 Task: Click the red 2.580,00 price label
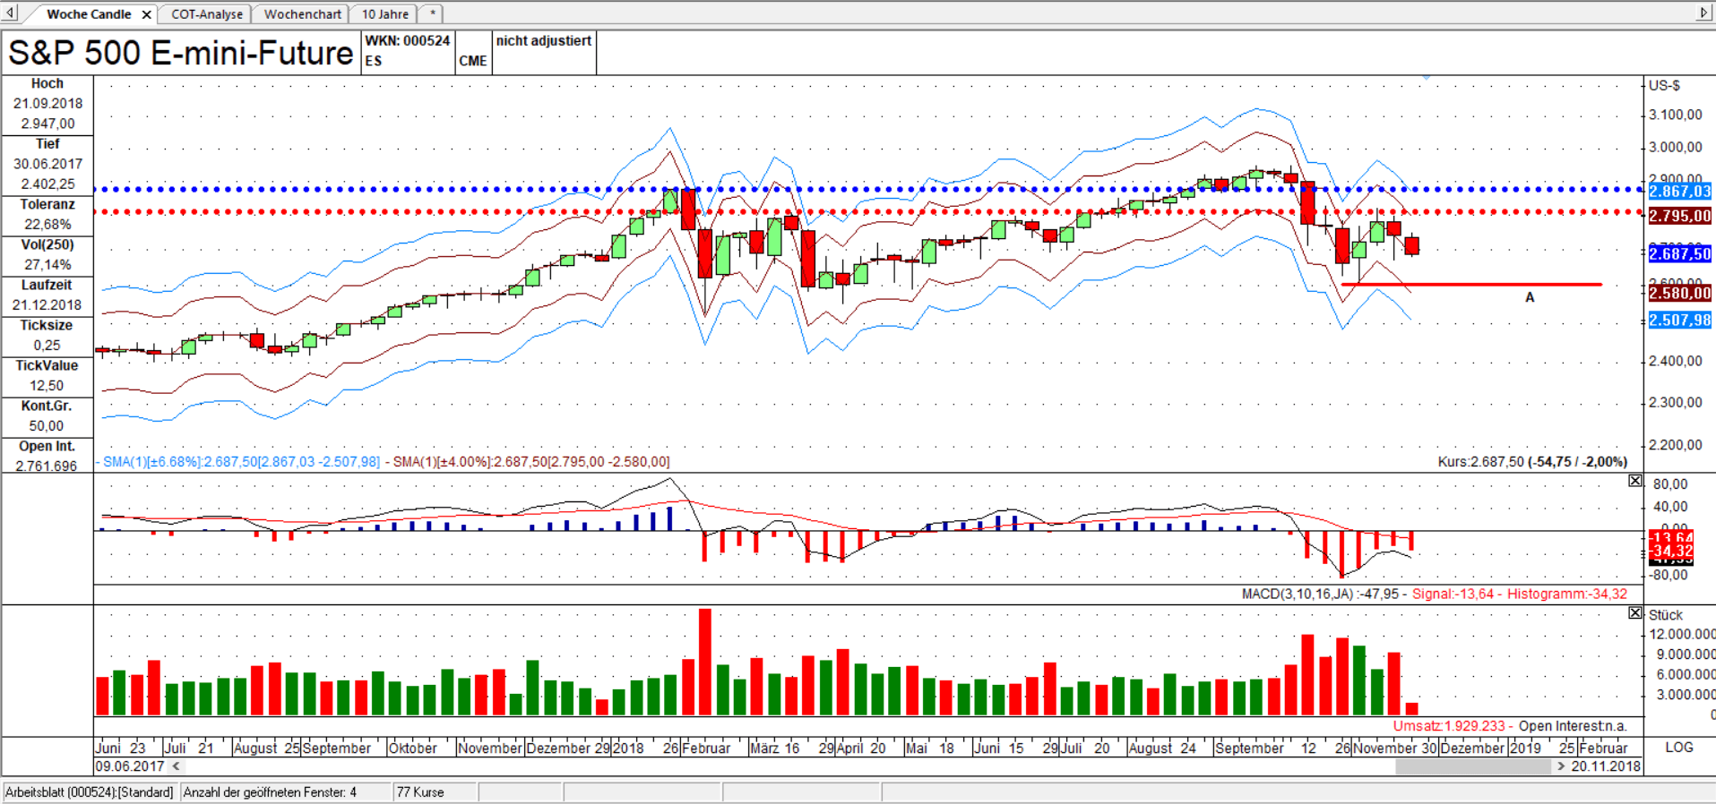[x=1680, y=293]
